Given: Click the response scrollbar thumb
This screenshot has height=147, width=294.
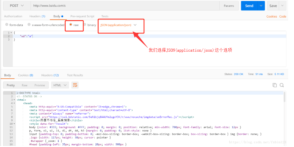Looking at the screenshot, I should pos(285,97).
